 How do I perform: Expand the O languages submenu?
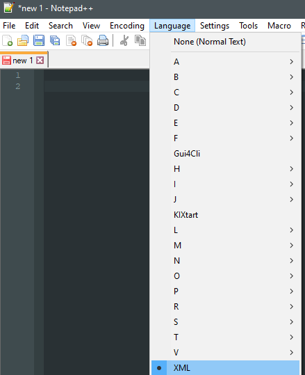point(226,276)
